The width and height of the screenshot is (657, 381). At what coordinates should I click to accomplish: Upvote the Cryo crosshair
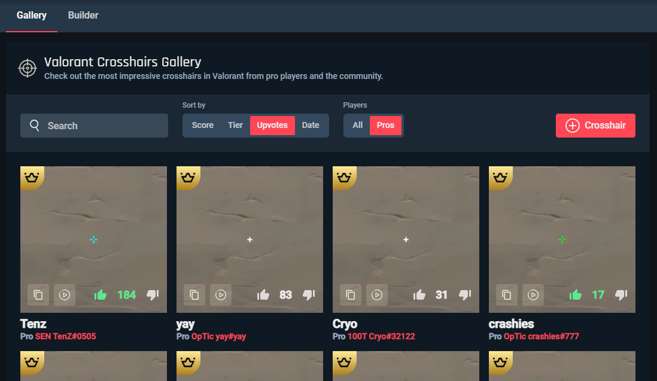tap(419, 295)
